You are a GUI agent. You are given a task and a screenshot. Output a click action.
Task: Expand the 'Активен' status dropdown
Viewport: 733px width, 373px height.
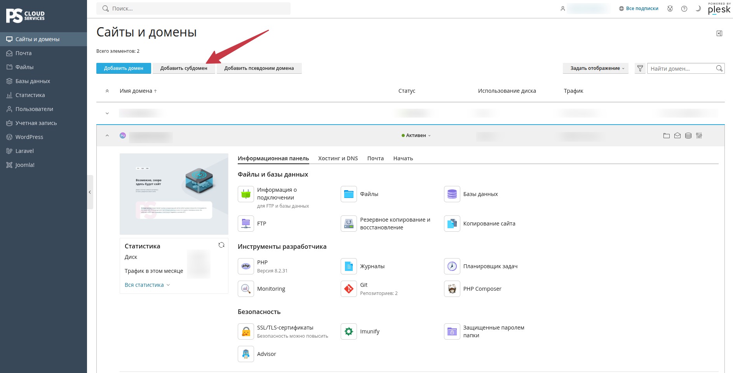click(x=416, y=135)
